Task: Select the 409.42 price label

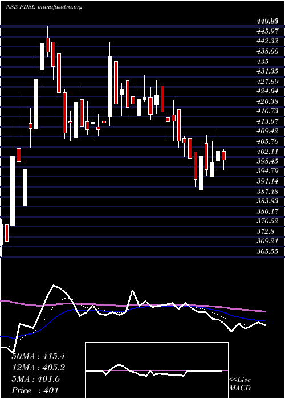Action: click(x=268, y=131)
